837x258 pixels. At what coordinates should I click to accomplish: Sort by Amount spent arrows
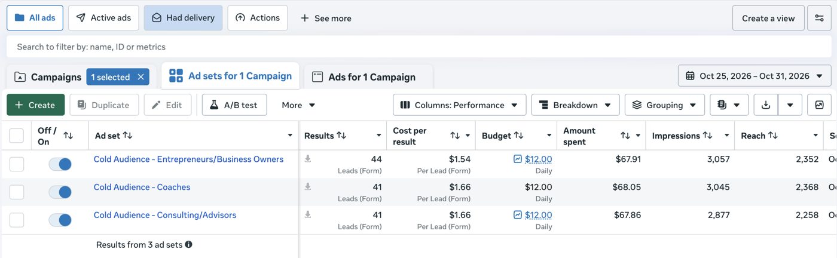[625, 136]
